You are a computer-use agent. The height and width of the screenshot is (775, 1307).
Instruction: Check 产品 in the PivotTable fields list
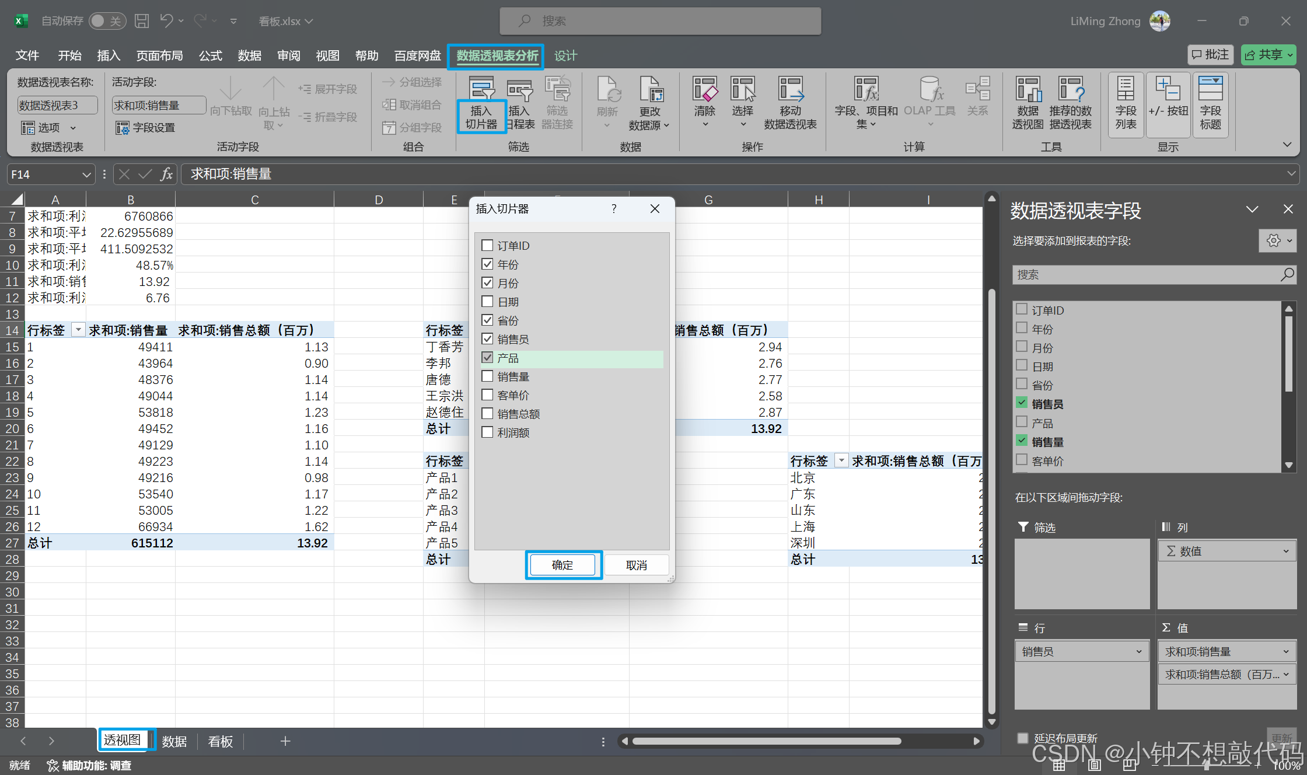pos(1022,422)
